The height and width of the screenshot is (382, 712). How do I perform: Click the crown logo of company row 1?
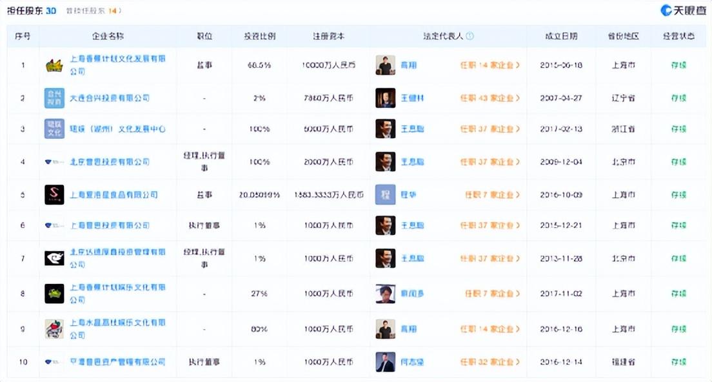(54, 65)
